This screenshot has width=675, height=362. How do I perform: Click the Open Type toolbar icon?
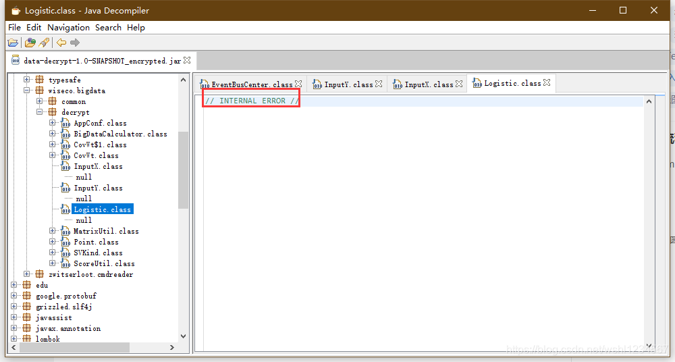[30, 43]
